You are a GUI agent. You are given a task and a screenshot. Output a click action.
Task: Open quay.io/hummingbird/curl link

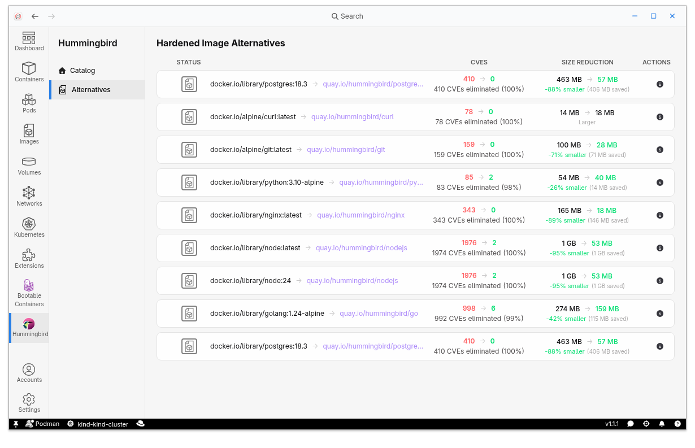353,117
